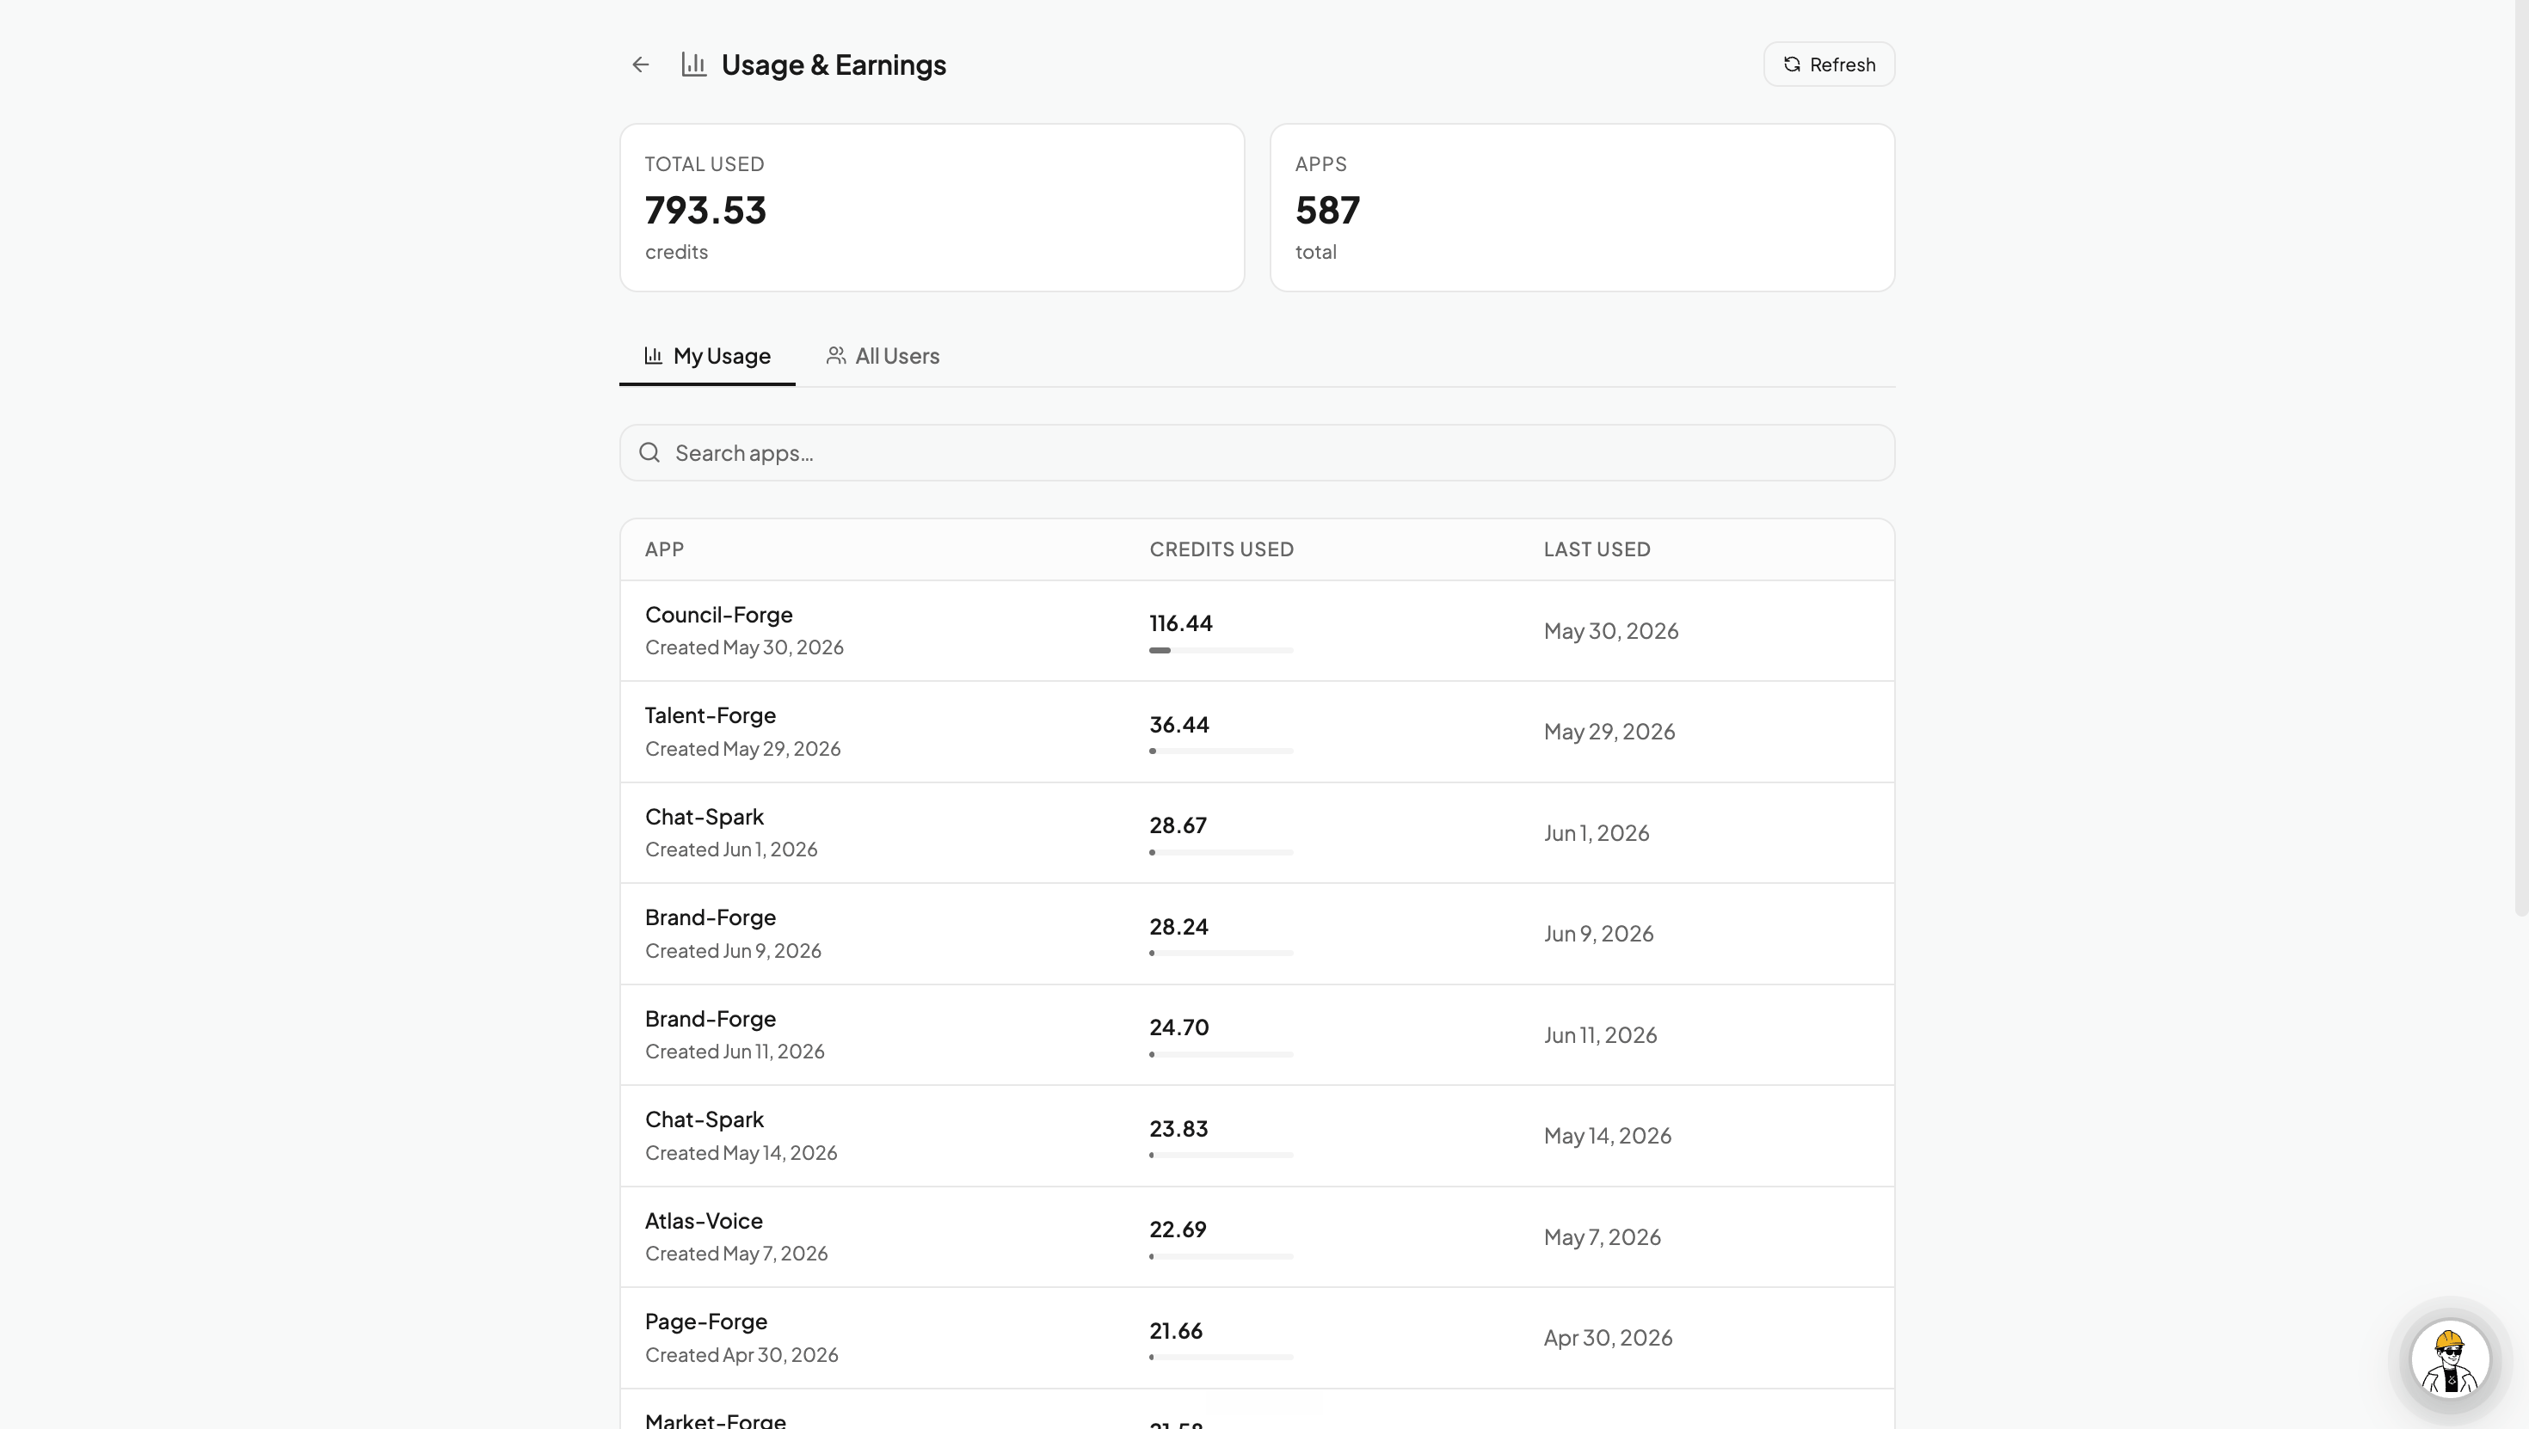
Task: Click the 36.44 credits value
Action: tap(1179, 724)
